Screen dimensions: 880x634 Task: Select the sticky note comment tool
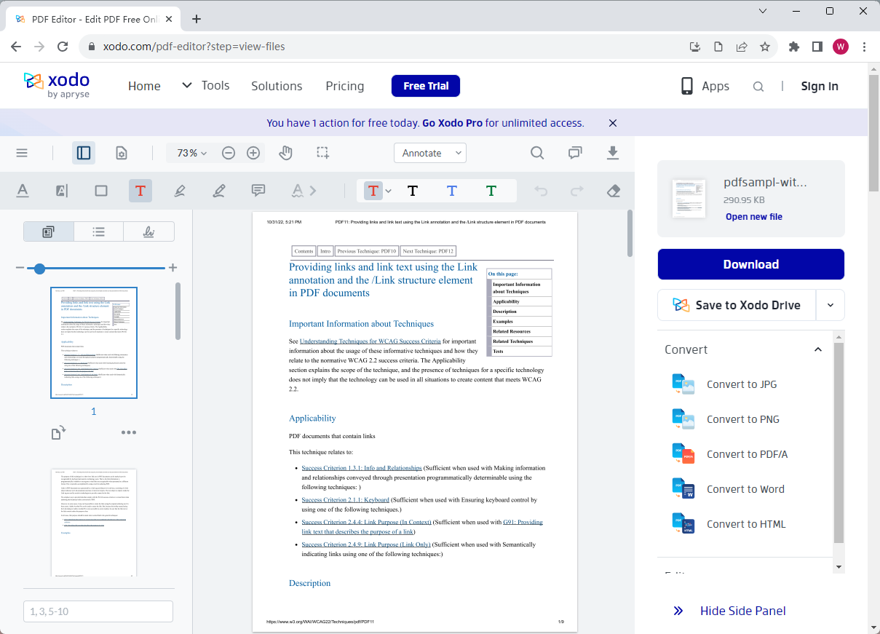point(258,191)
